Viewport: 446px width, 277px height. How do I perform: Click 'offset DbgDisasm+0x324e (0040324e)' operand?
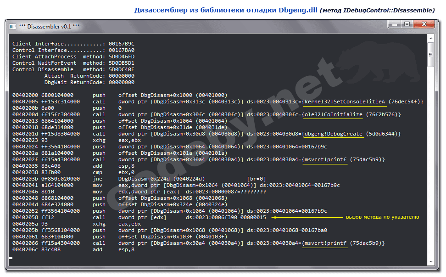[x=173, y=204]
